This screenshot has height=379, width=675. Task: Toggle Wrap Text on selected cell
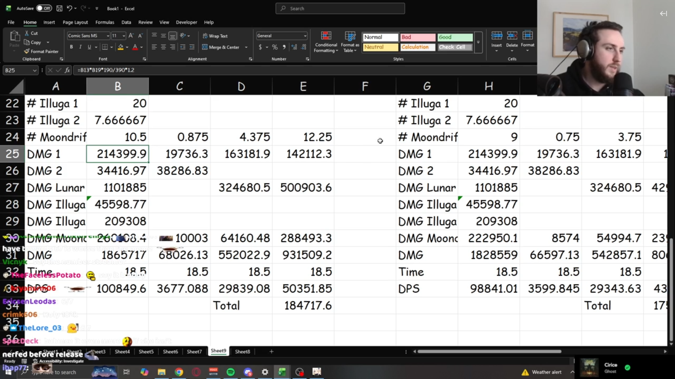215,36
